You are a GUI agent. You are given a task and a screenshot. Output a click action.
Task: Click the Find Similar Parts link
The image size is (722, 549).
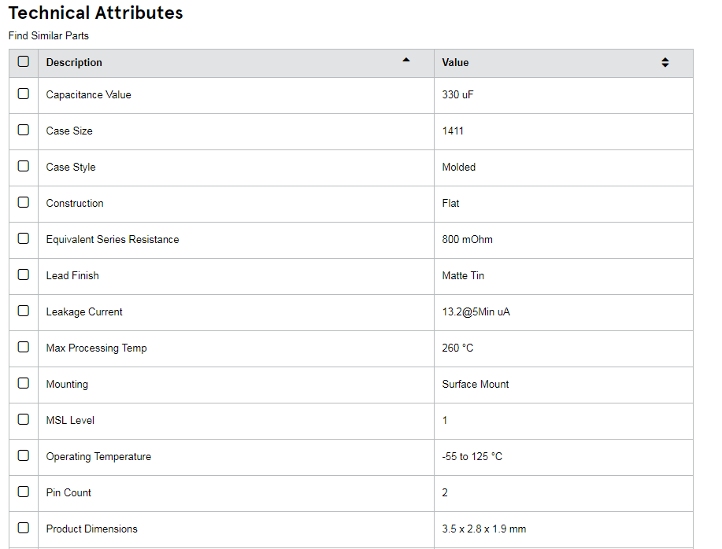pyautogui.click(x=48, y=36)
